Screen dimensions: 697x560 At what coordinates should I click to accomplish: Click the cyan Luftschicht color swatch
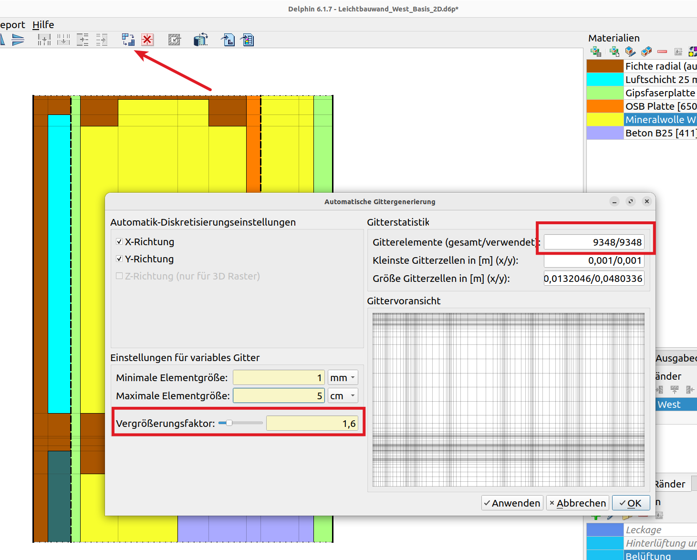(605, 80)
